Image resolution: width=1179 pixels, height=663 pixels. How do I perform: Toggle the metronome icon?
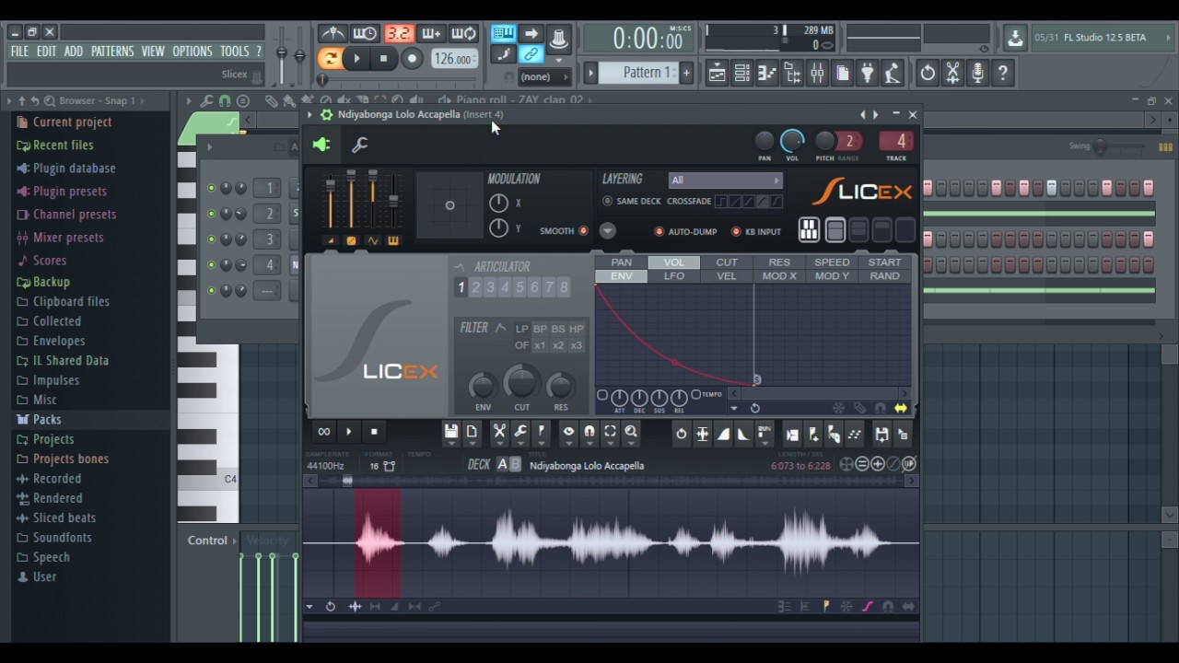(x=333, y=34)
